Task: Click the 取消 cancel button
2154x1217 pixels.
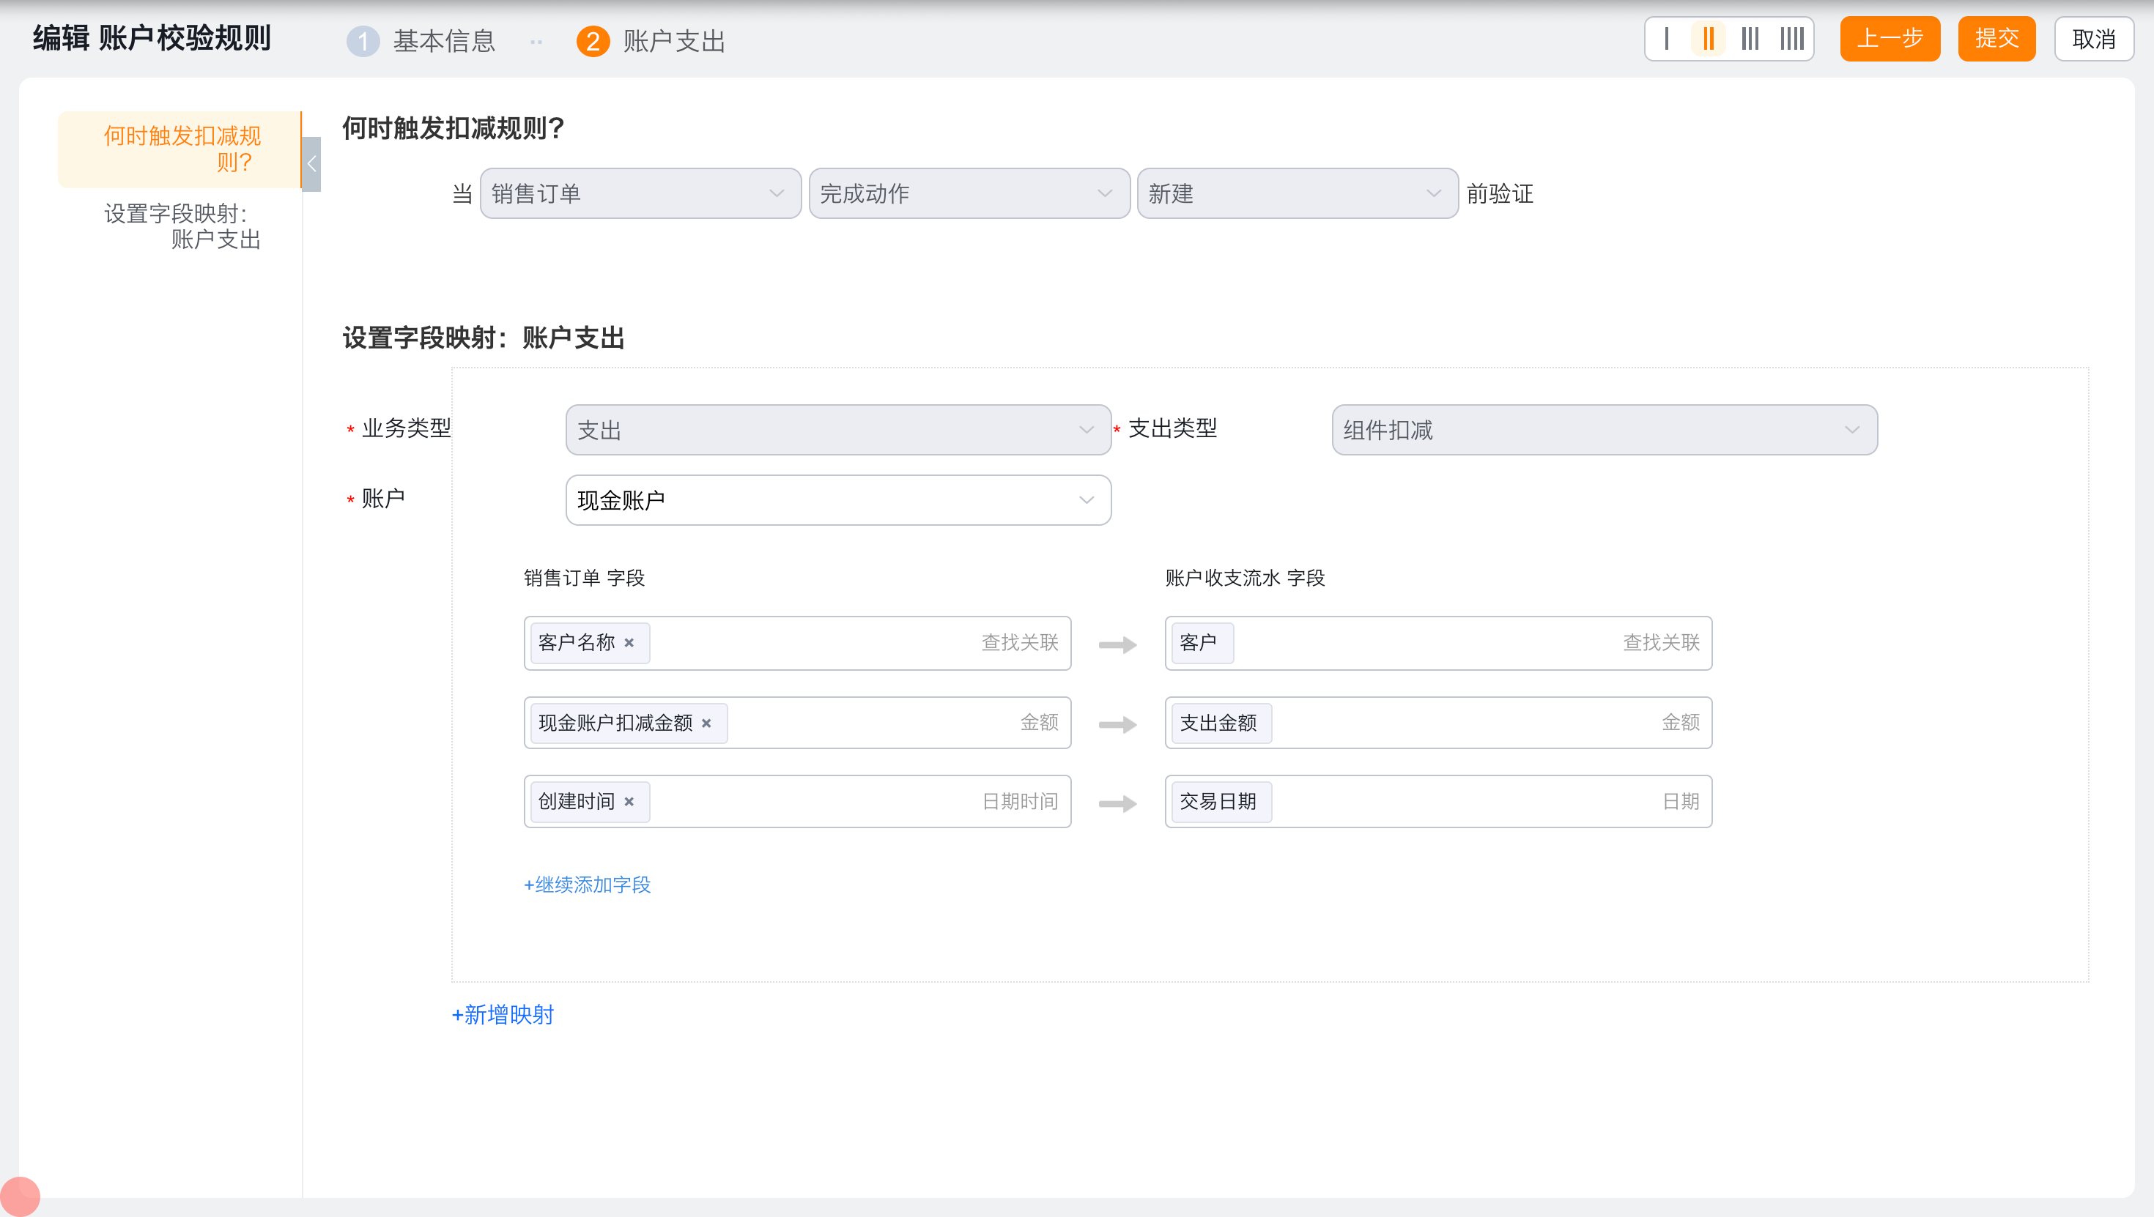Action: tap(2093, 39)
